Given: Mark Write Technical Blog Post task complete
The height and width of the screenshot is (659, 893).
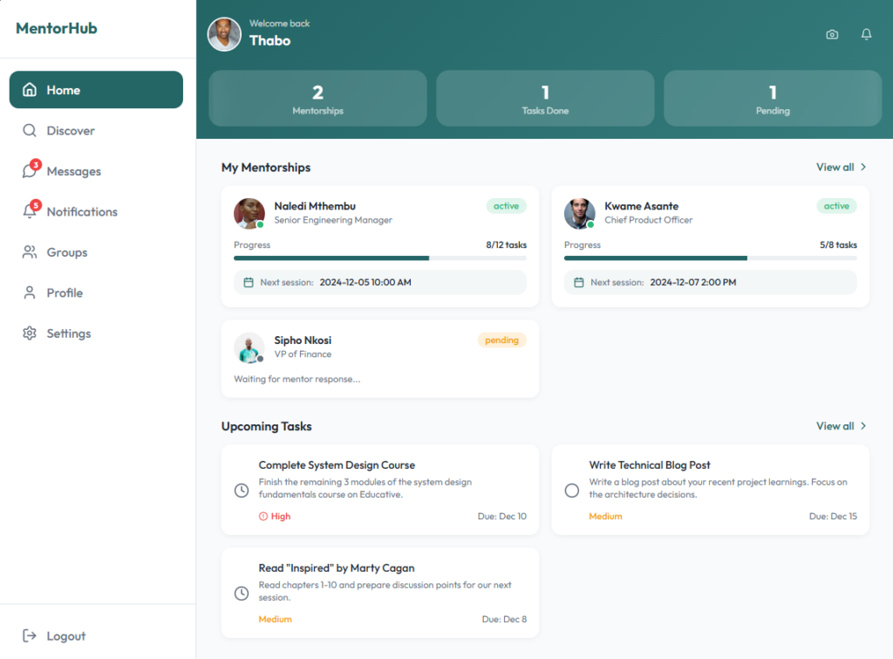Looking at the screenshot, I should [572, 491].
